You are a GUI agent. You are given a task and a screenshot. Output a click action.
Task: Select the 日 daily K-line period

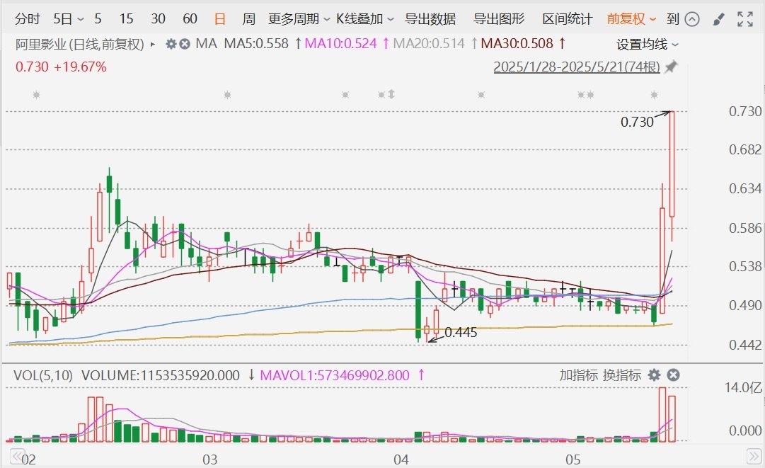(x=220, y=19)
